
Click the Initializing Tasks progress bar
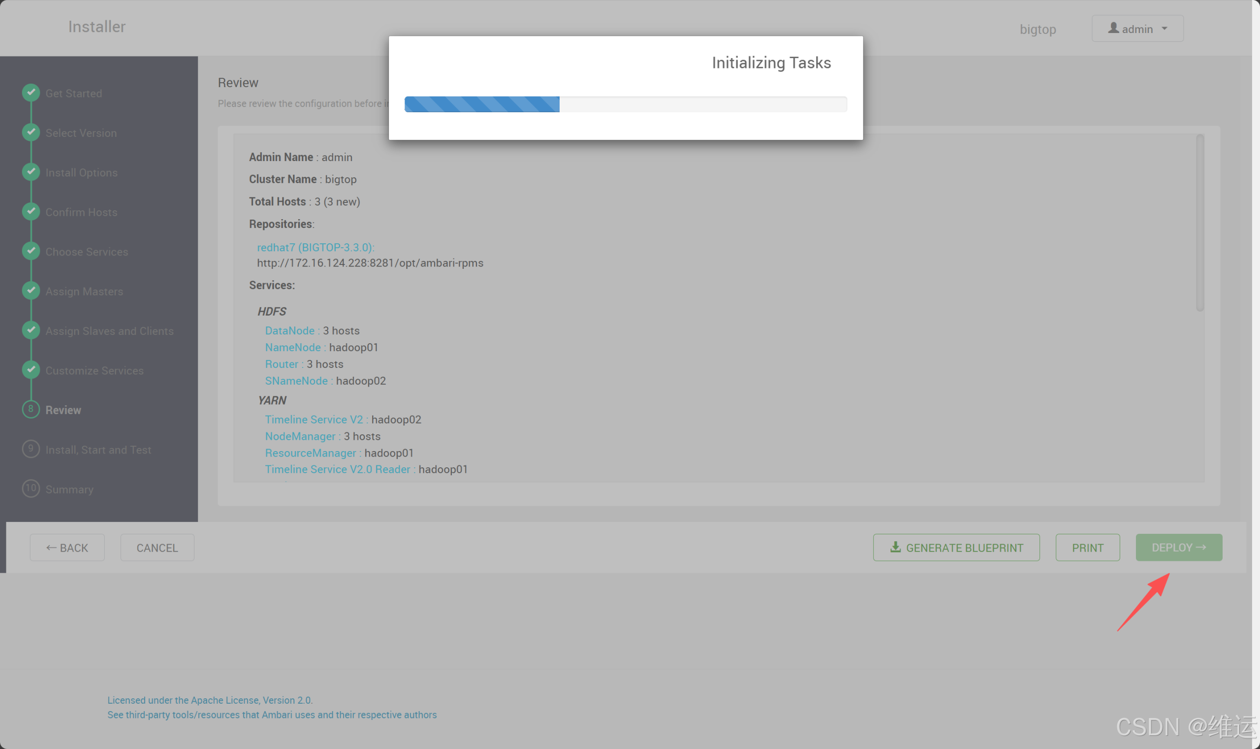pos(626,104)
